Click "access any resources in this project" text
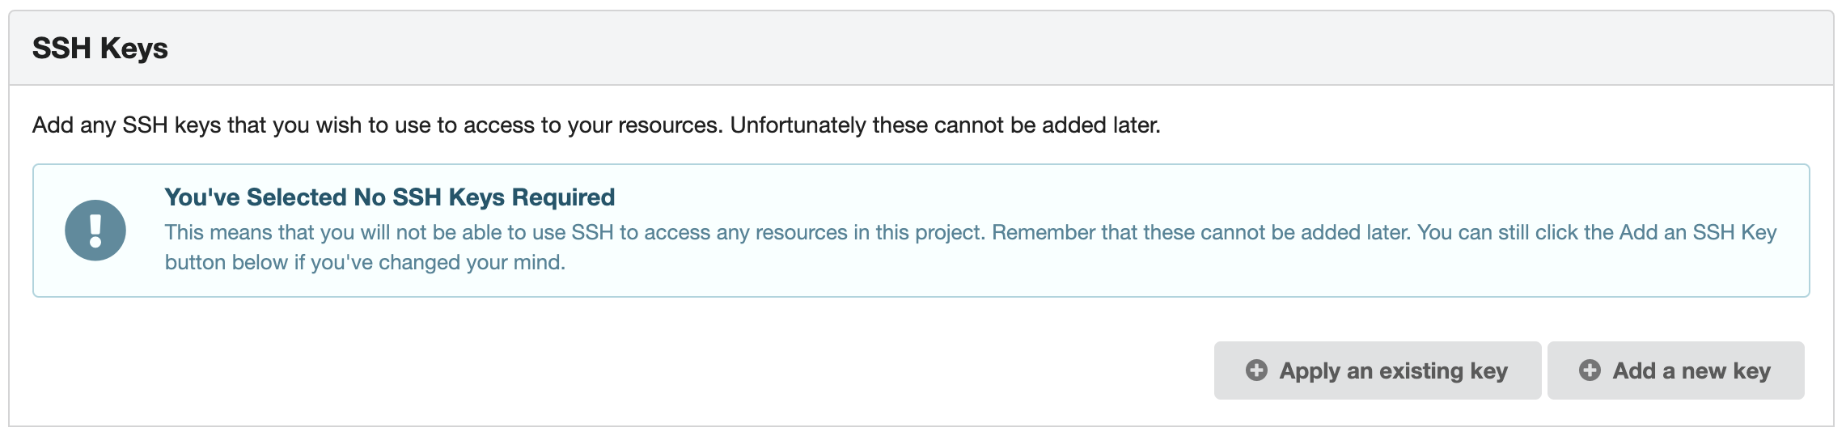Image resolution: width=1846 pixels, height=436 pixels. pyautogui.click(x=814, y=233)
